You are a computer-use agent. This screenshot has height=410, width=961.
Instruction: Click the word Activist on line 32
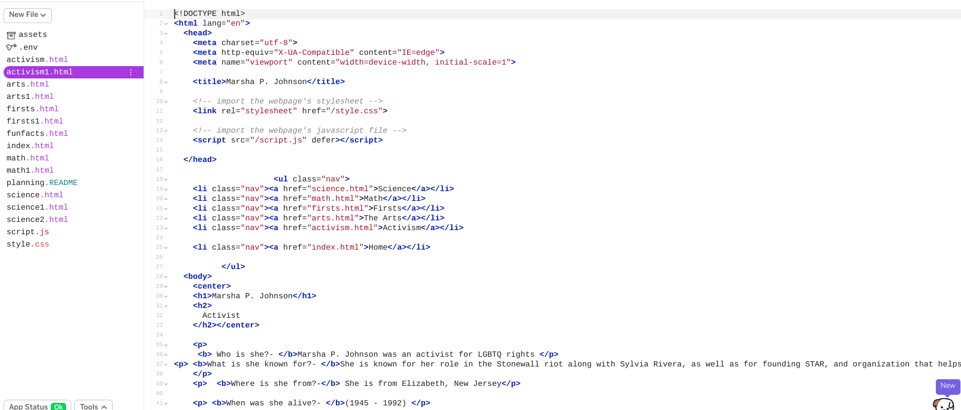pos(221,316)
